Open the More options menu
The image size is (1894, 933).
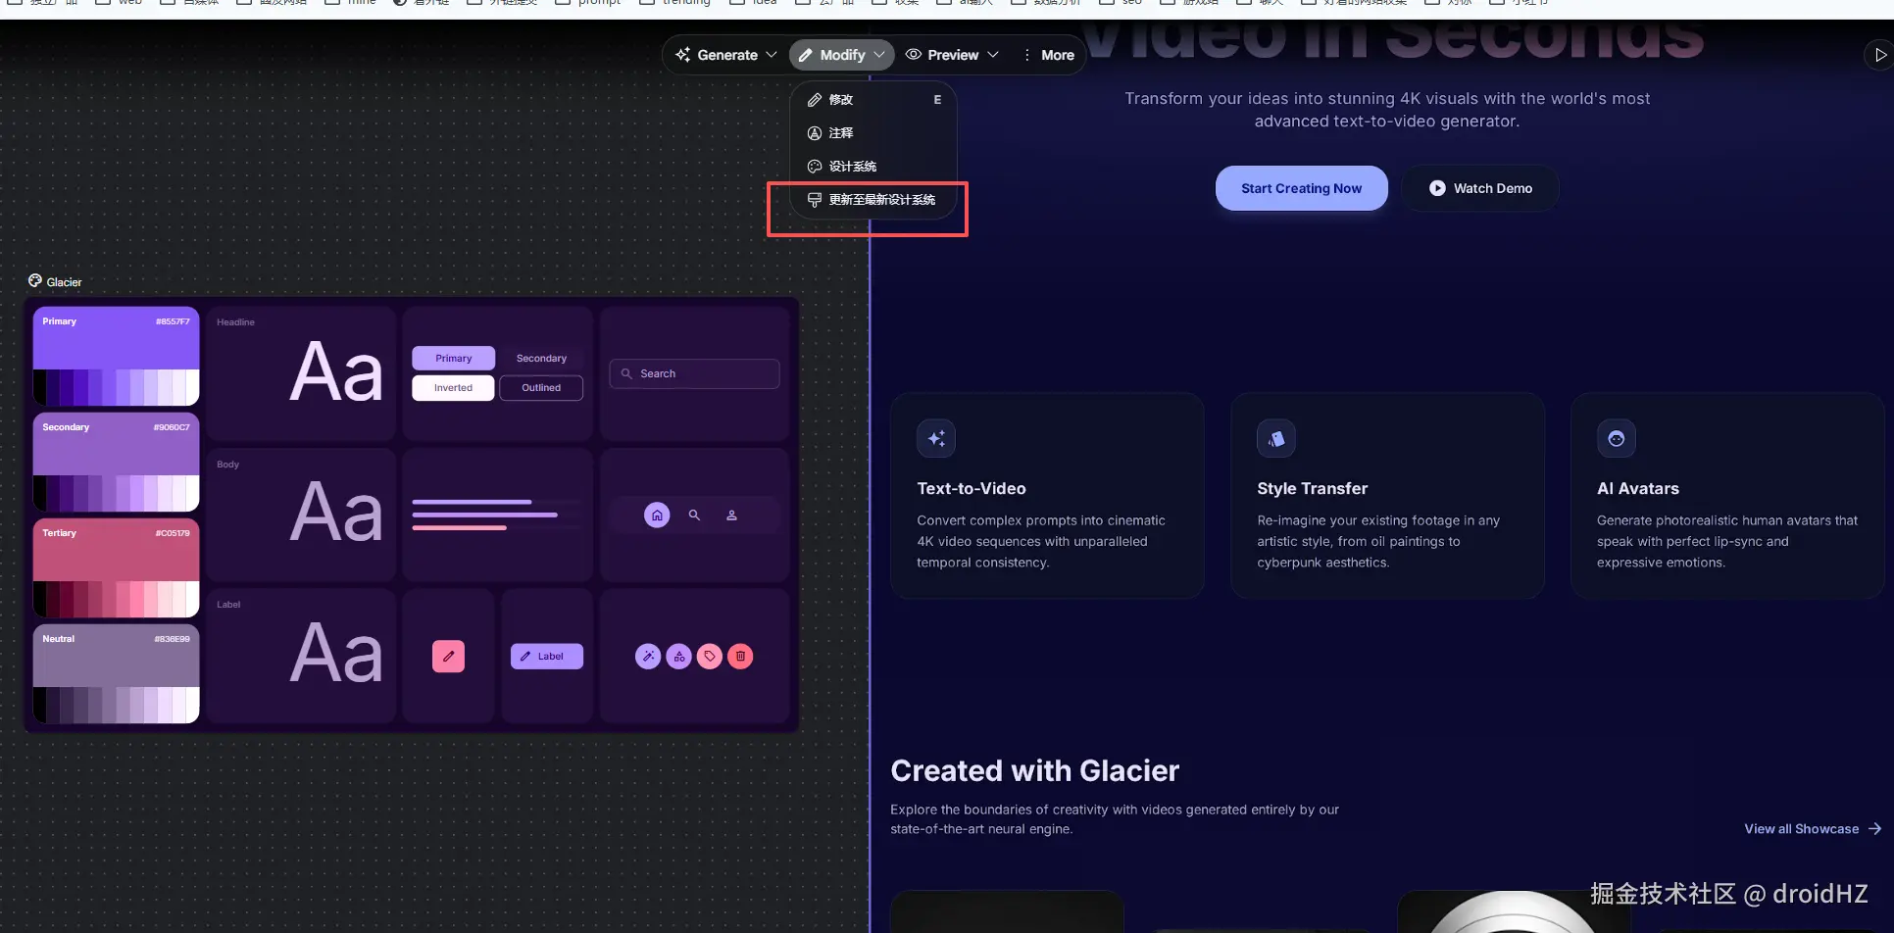click(1048, 55)
